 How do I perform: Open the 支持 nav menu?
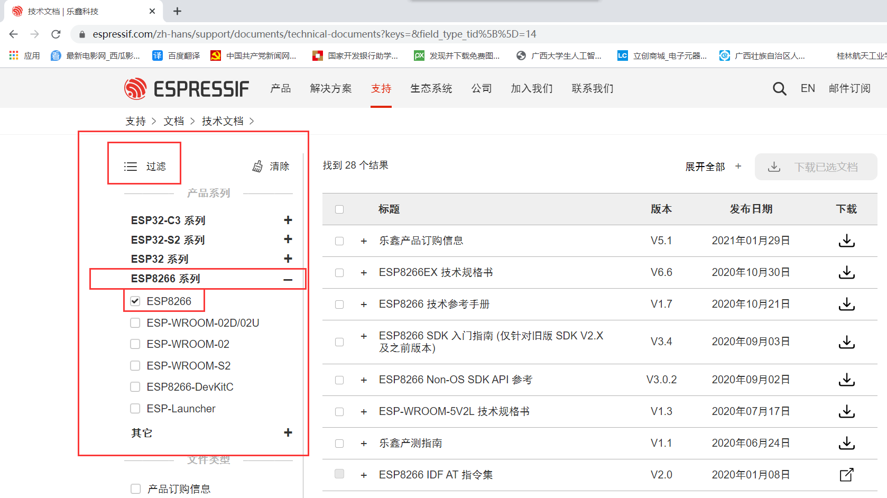point(381,88)
